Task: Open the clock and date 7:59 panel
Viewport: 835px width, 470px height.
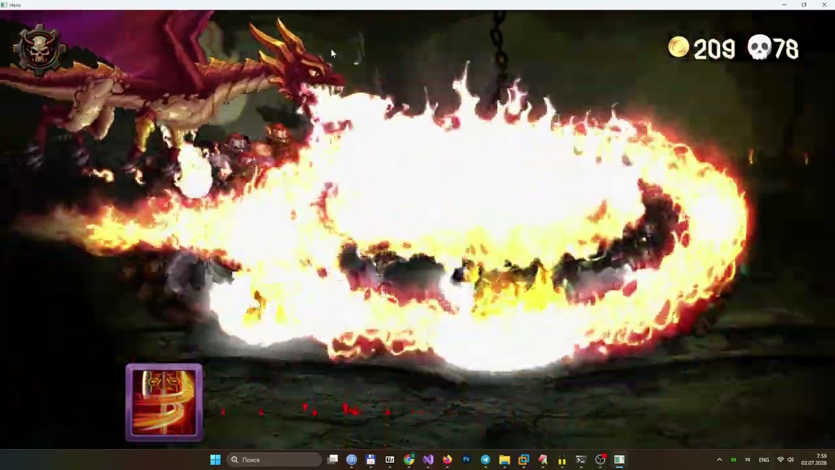Action: tap(814, 460)
